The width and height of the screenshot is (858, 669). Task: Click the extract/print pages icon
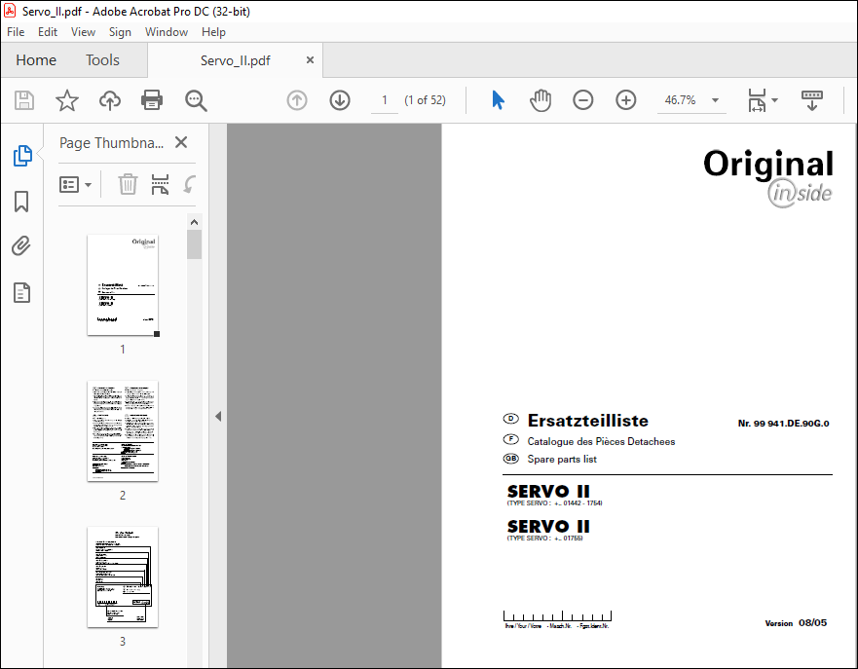point(160,184)
